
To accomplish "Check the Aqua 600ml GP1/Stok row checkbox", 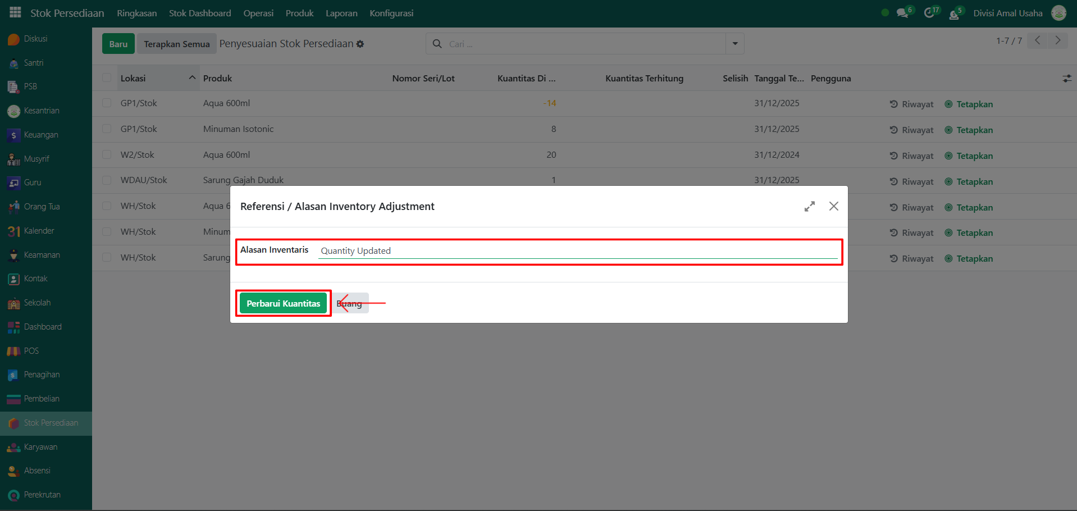I will point(107,103).
